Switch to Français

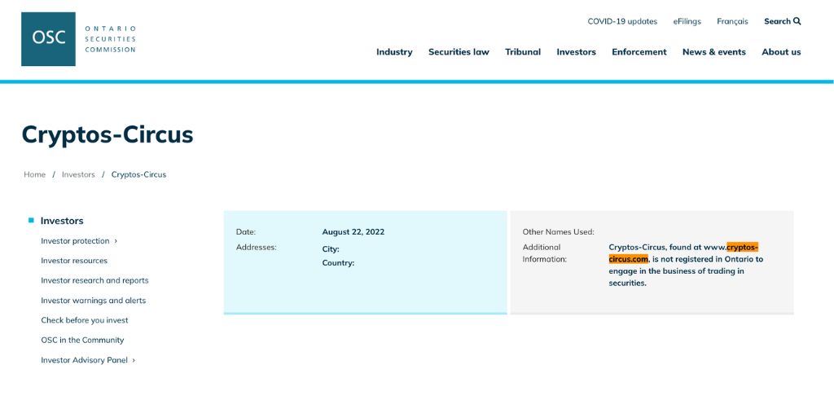732,21
